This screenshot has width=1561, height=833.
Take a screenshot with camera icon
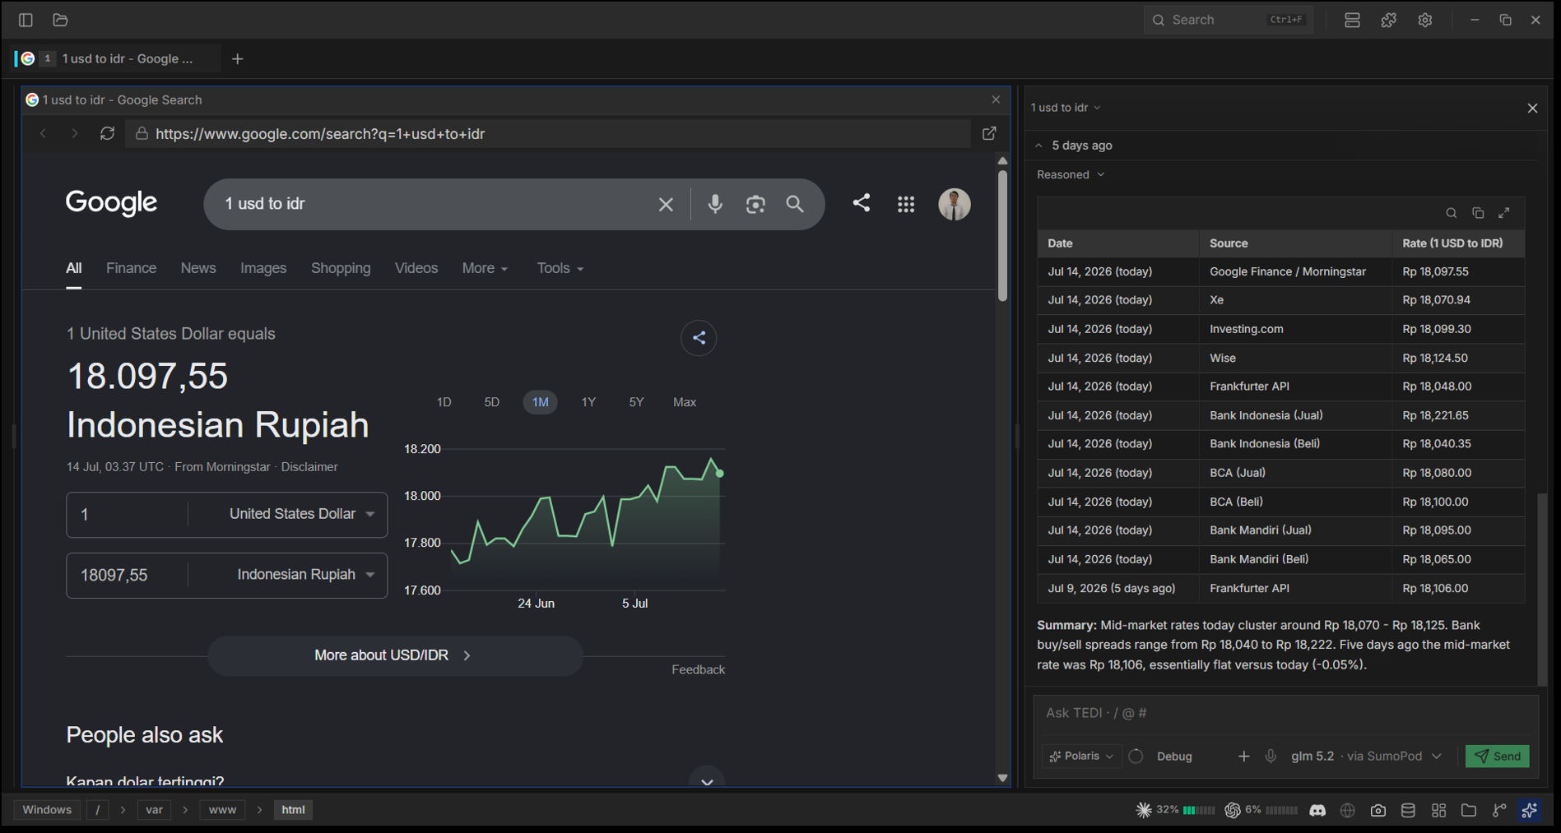coord(1378,810)
